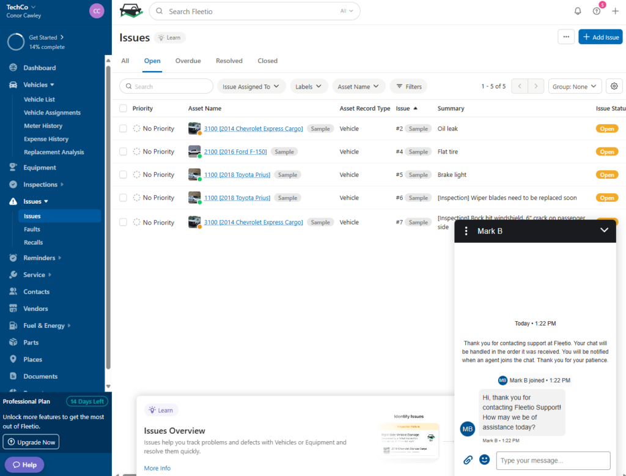626x476 pixels.
Task: Click the 14% complete Get Started progress circle
Action: click(x=17, y=42)
